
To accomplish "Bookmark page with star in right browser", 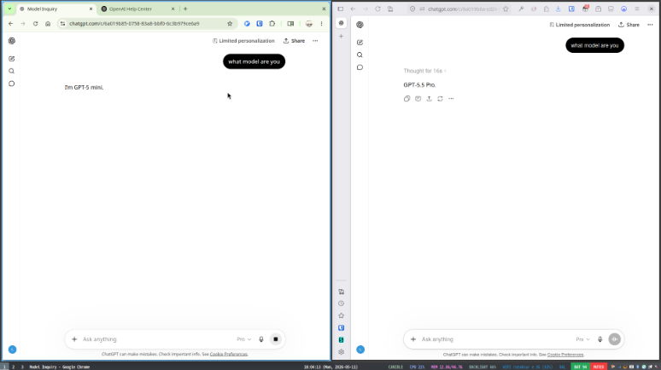I will tap(506, 9).
